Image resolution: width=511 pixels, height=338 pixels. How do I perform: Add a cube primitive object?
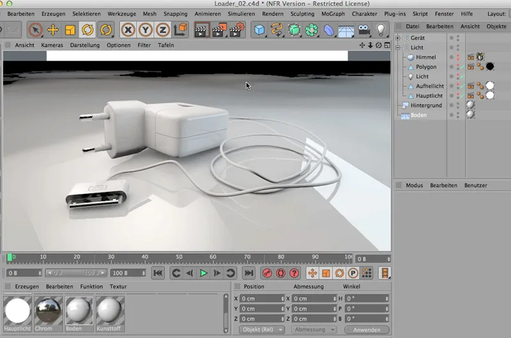[259, 30]
